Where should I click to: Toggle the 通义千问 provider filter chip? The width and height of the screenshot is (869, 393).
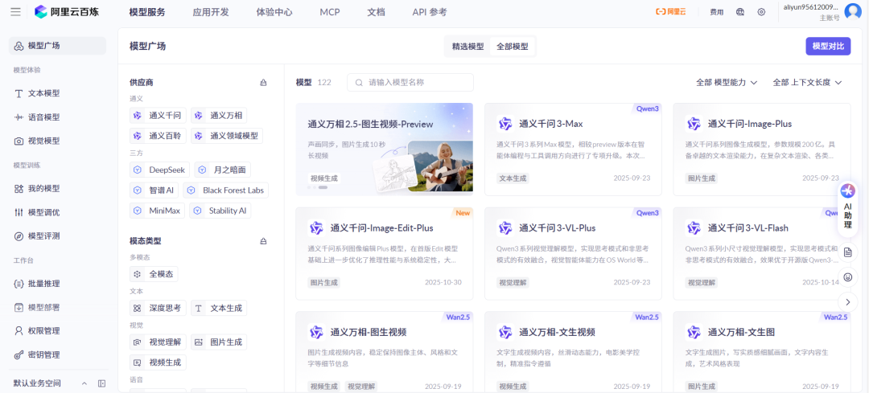coord(157,115)
